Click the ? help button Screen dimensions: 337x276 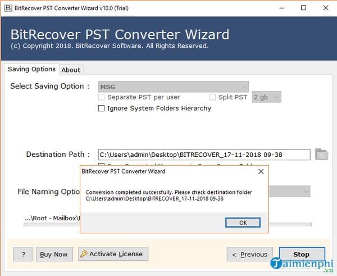pos(23,254)
